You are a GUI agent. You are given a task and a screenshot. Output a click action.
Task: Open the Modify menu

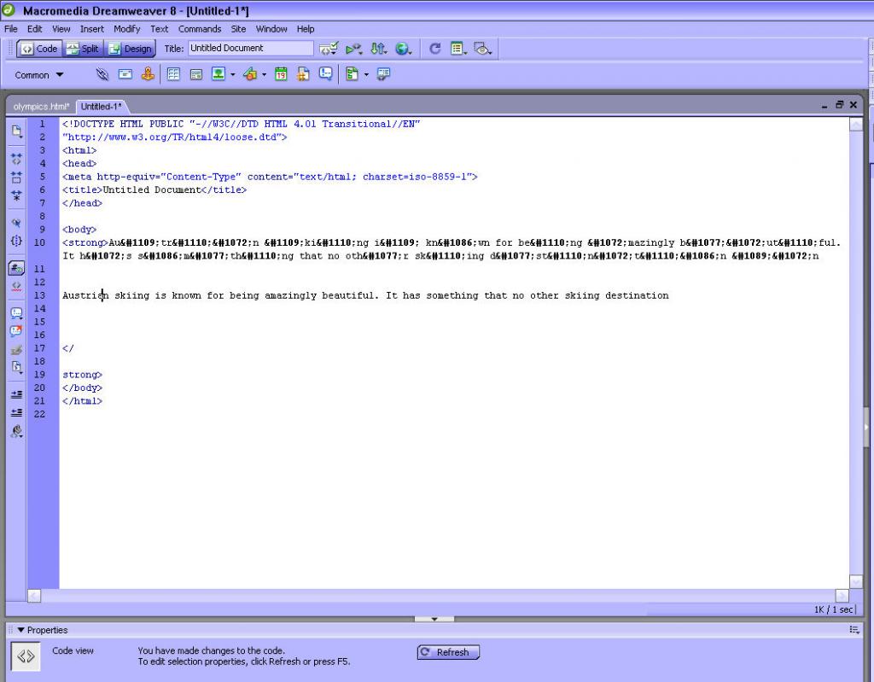(126, 29)
